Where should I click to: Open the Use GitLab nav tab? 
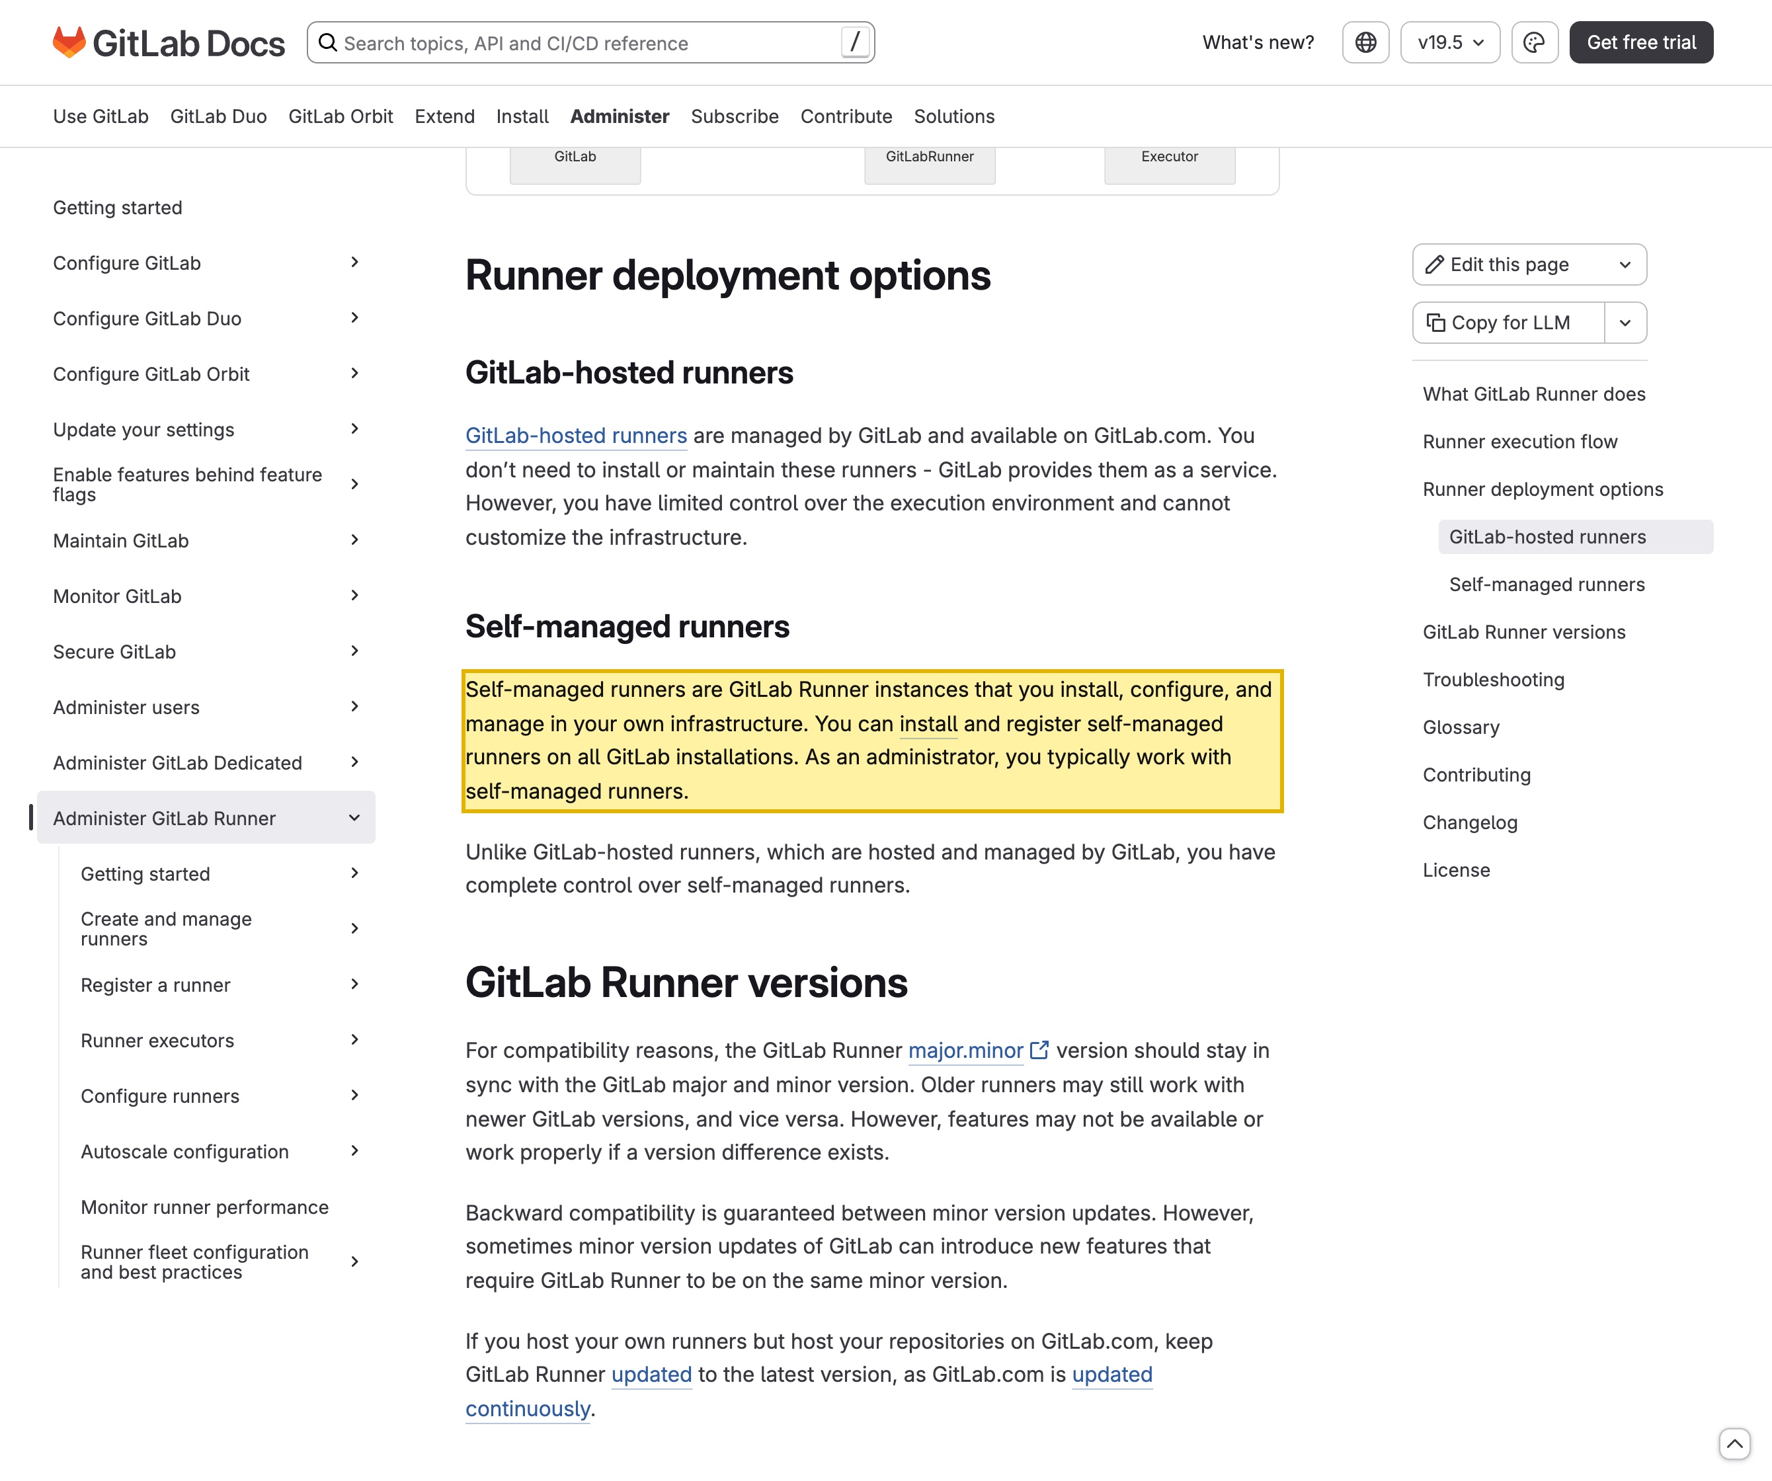101,116
